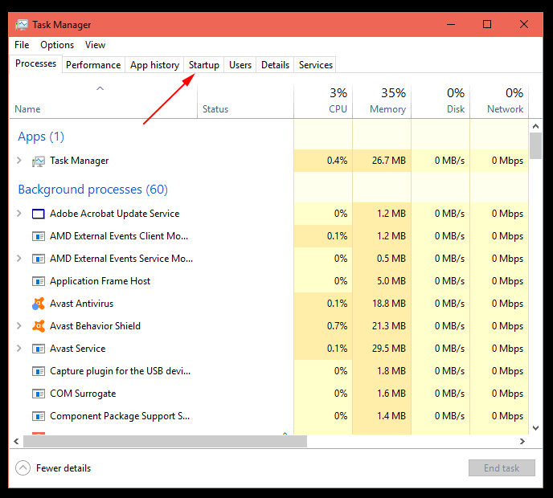The height and width of the screenshot is (498, 553).
Task: Click the 0.7% CPU value
Action: 337,326
